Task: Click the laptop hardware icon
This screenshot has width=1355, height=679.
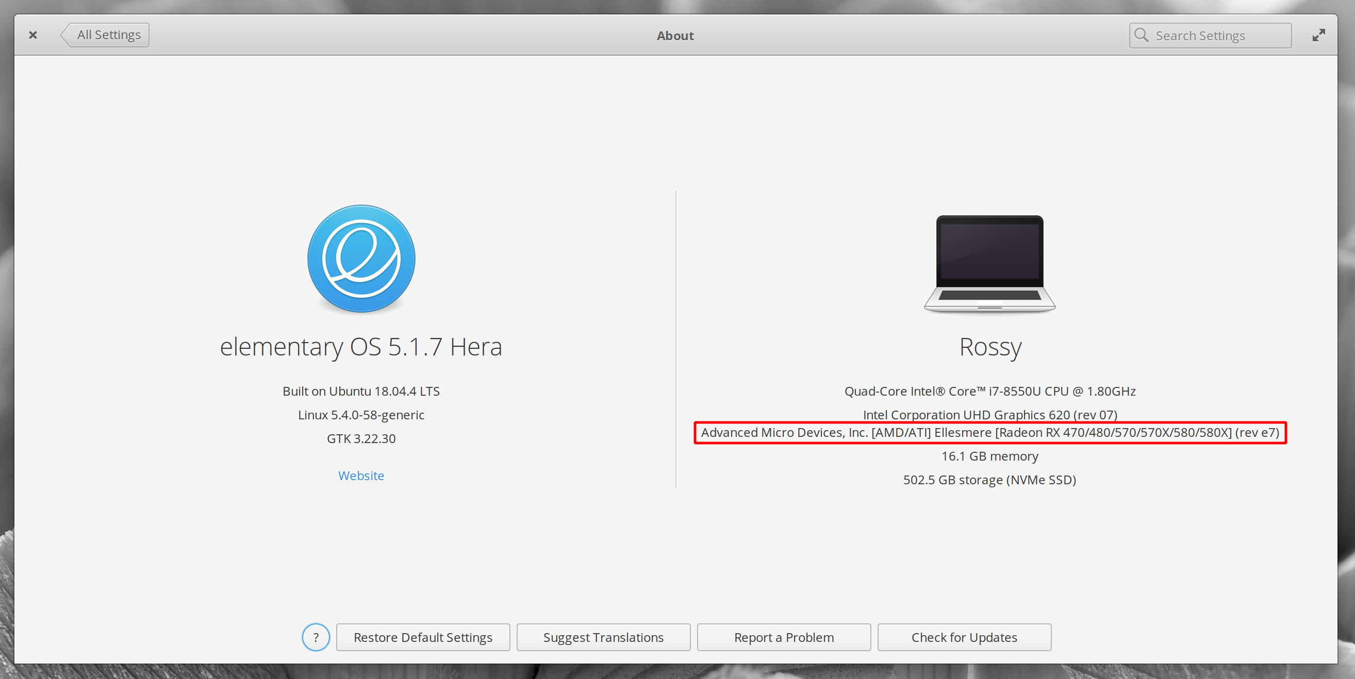Action: coord(989,264)
